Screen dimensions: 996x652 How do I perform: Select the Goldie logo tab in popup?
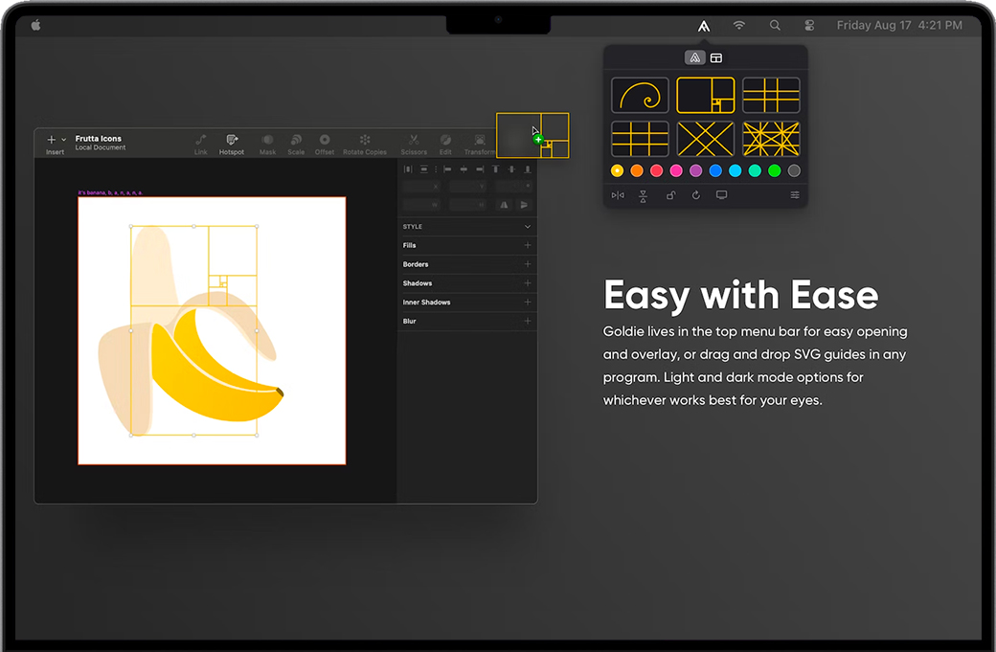point(695,58)
